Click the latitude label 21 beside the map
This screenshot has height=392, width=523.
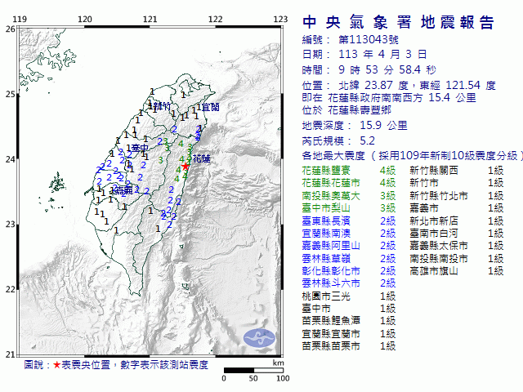click(x=11, y=354)
